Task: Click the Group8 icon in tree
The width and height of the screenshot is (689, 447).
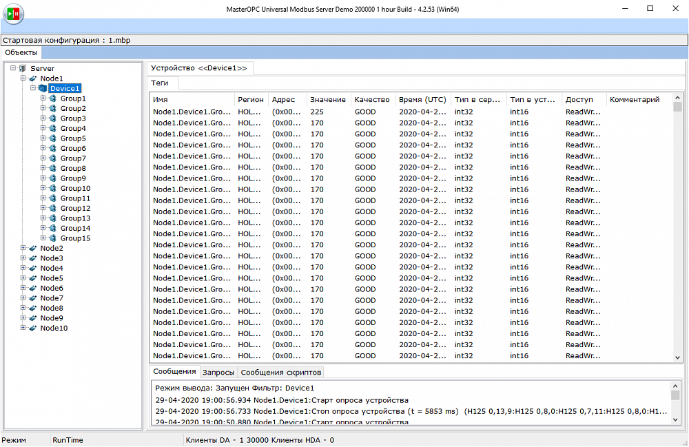Action: click(x=52, y=168)
